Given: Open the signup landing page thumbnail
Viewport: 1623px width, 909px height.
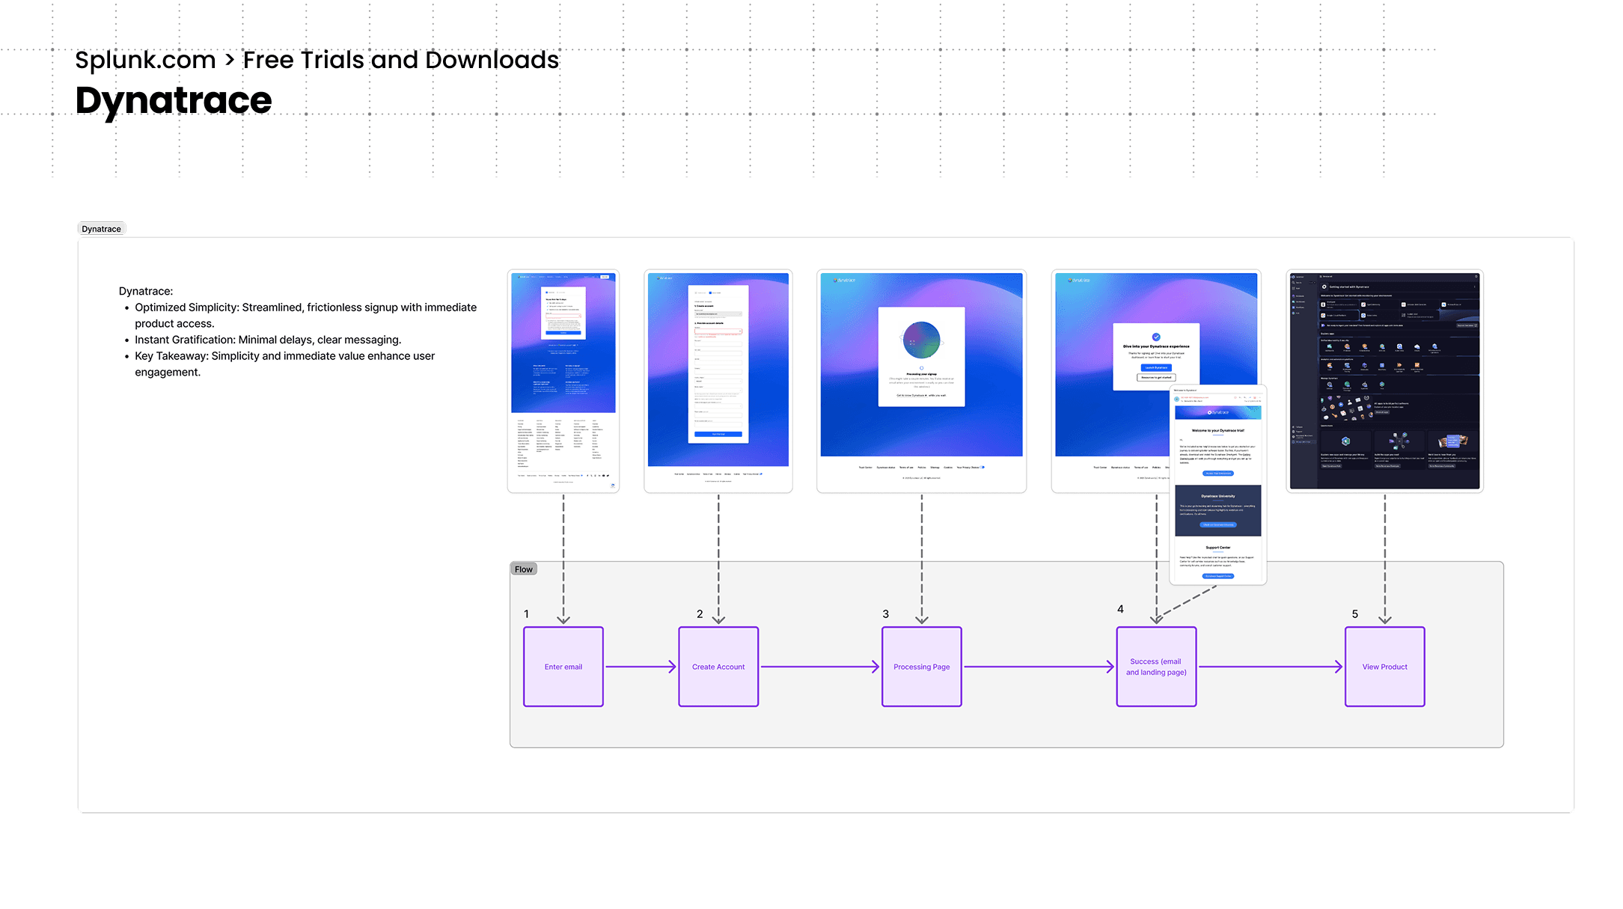Looking at the screenshot, I should point(563,380).
